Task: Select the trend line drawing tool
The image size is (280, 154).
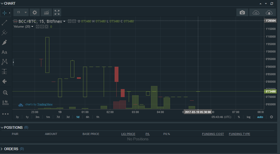Action: click(x=4, y=23)
